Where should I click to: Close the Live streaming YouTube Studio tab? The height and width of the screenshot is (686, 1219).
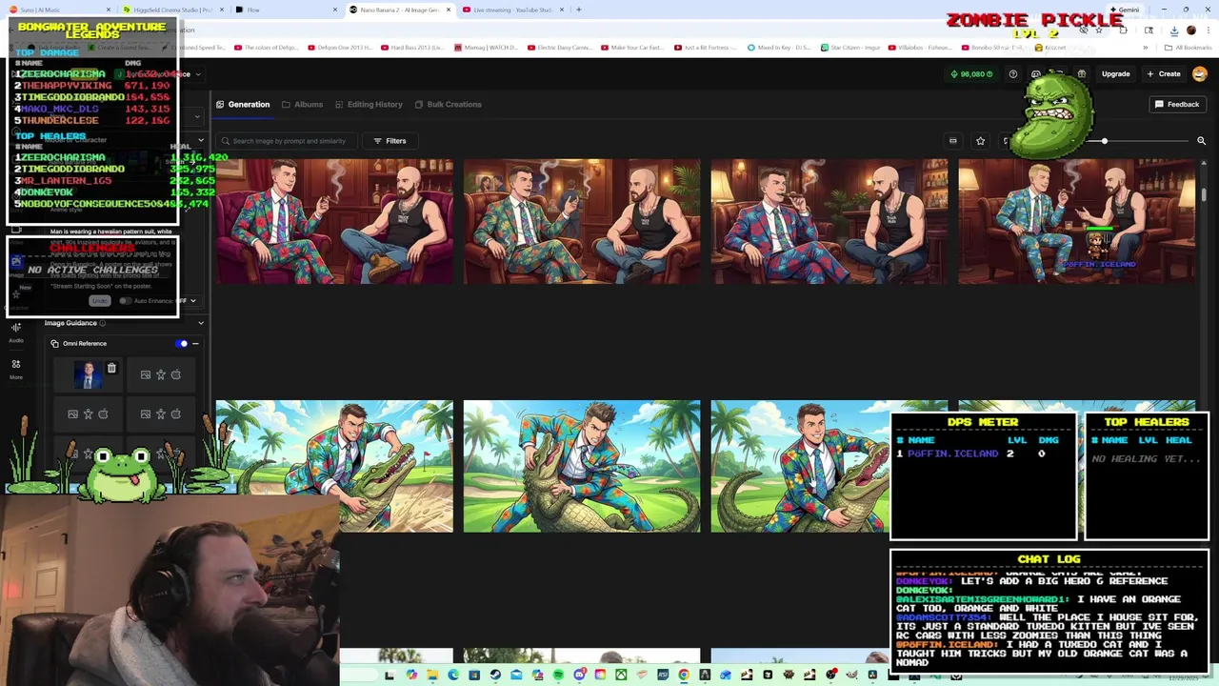coord(563,10)
